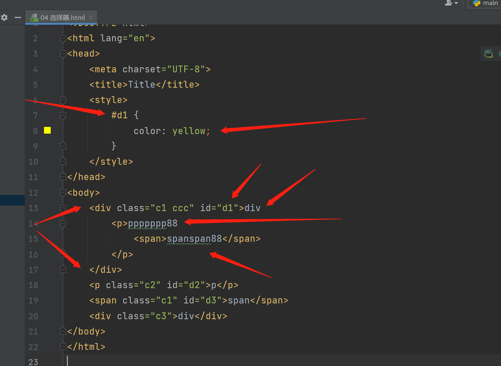Click the closing </html> tag text
Viewport: 501px width, 366px height.
86,346
